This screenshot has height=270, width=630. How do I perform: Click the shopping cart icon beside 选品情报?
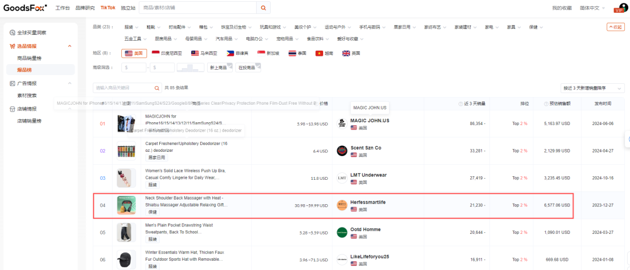point(13,47)
